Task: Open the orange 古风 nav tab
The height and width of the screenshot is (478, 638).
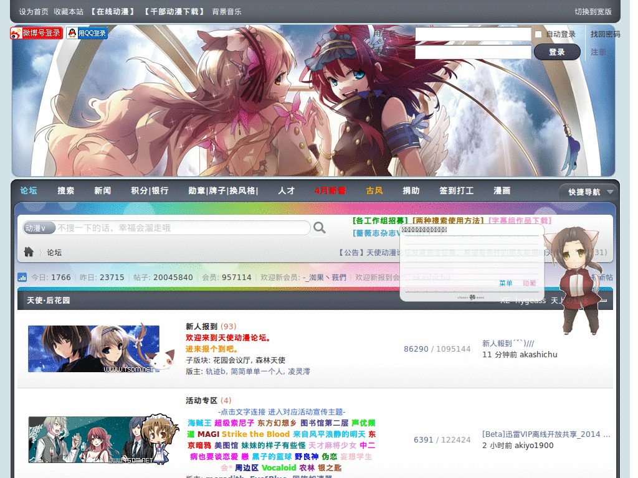Action: point(374,190)
